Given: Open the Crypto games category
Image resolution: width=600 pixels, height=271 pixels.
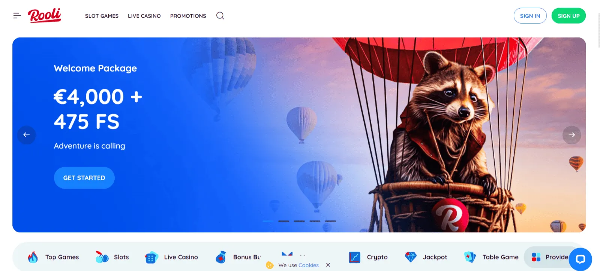Looking at the screenshot, I should tap(368, 257).
